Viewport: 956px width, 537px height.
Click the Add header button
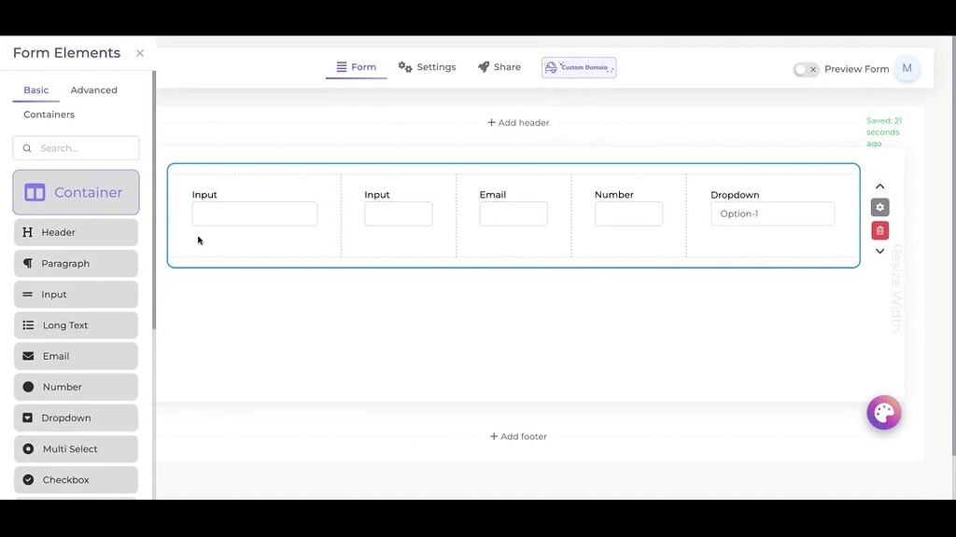(x=518, y=121)
